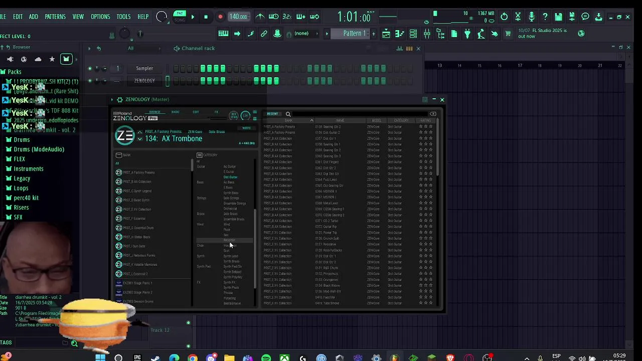Viewport: 642px width, 361px height.
Task: Toggle the countdown before recording icon
Action: click(287, 17)
